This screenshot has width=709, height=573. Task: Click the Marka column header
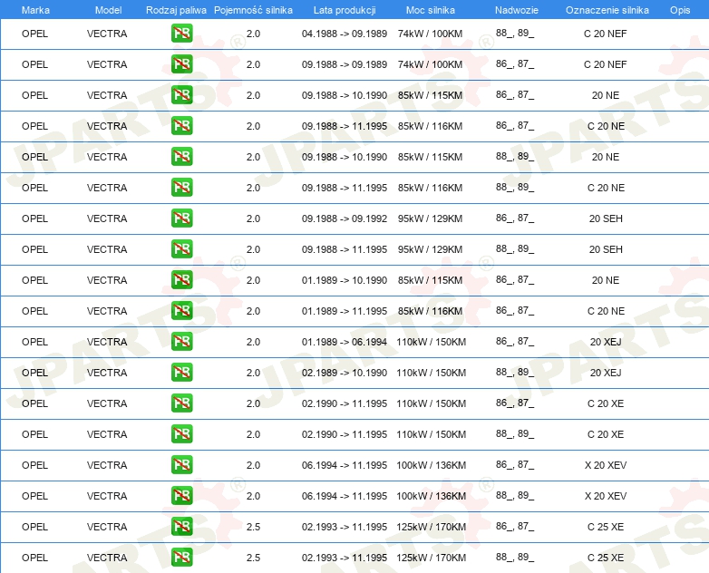tap(35, 10)
